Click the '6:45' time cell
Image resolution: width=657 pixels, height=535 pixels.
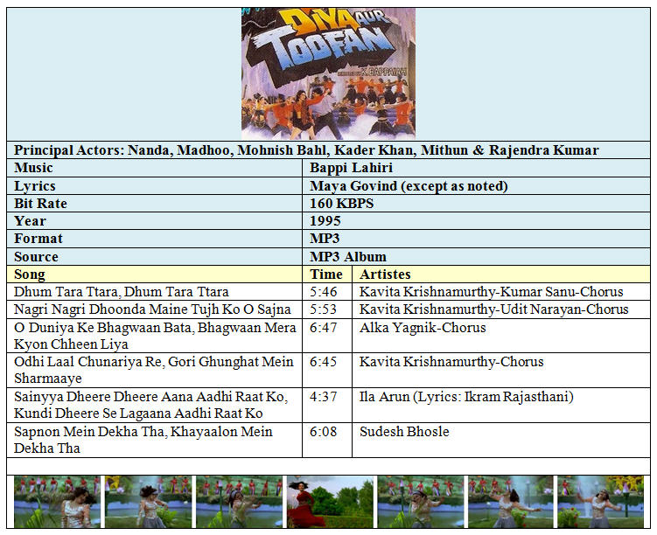pyautogui.click(x=327, y=371)
